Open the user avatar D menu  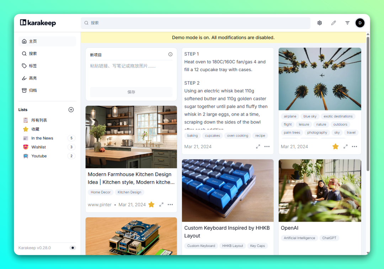tap(360, 23)
